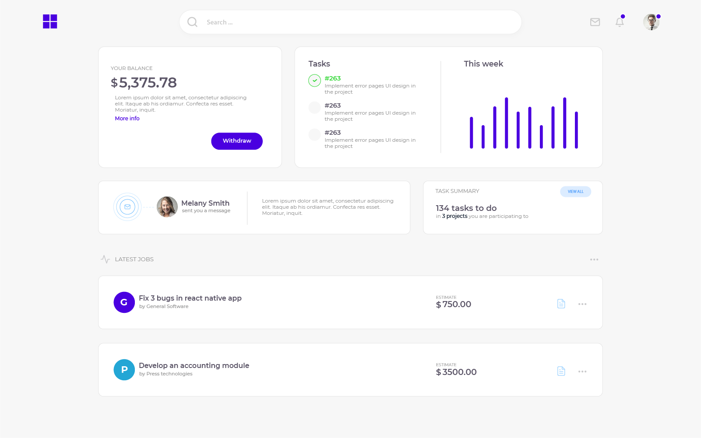This screenshot has height=438, width=701.
Task: Open more options for Fix 3 bugs job
Action: (582, 304)
